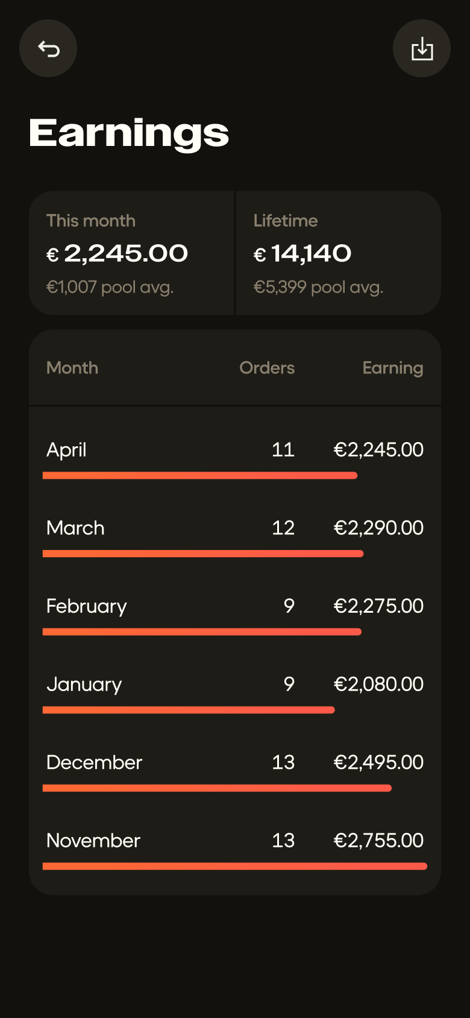Image resolution: width=470 pixels, height=1018 pixels.
Task: Tap the back arrow icon
Action: tap(48, 48)
